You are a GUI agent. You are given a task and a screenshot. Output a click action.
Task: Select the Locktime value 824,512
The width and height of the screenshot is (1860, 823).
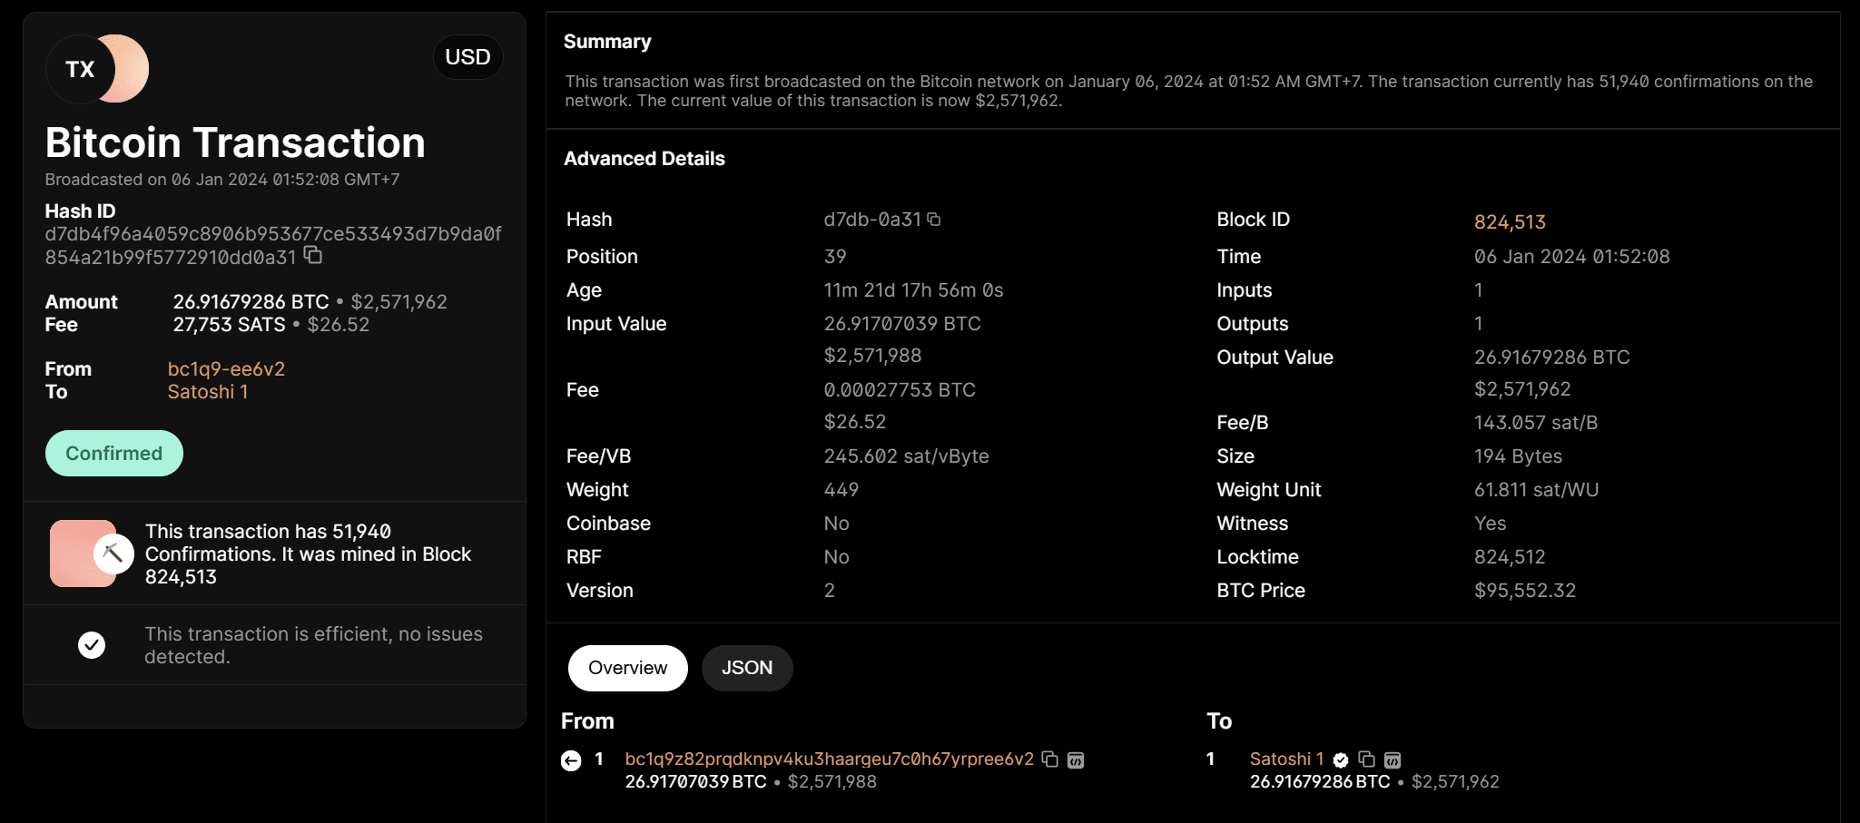[1510, 556]
